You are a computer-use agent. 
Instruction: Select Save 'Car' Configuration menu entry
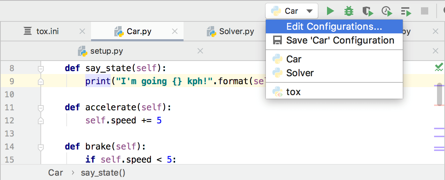pos(334,40)
